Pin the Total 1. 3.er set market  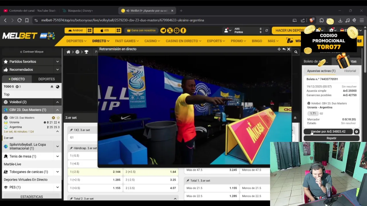188,181
